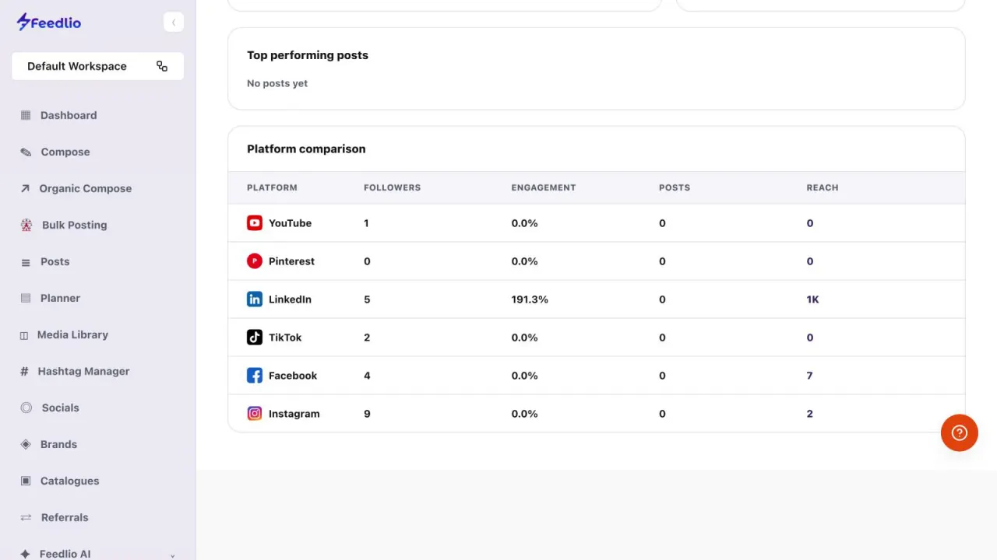Click the Instagram row name

click(x=294, y=414)
